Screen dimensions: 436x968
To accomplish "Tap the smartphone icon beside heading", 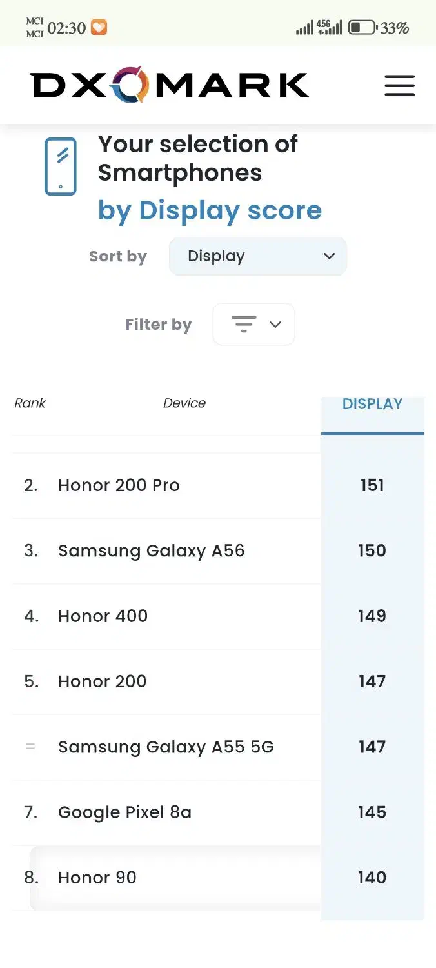I will tap(61, 166).
